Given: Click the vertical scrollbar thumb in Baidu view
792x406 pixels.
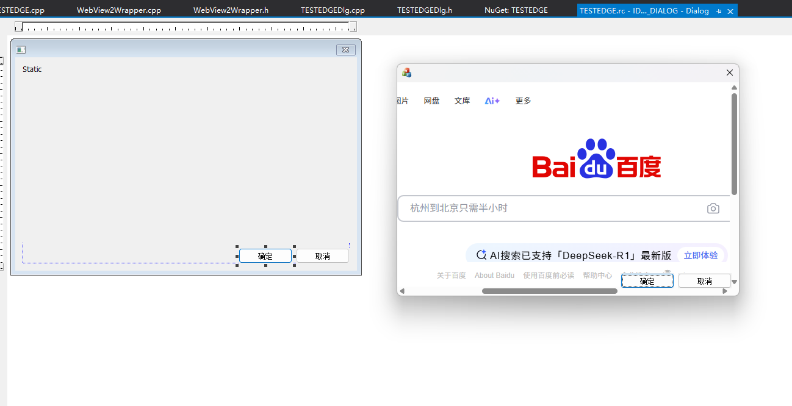Looking at the screenshot, I should 735,144.
